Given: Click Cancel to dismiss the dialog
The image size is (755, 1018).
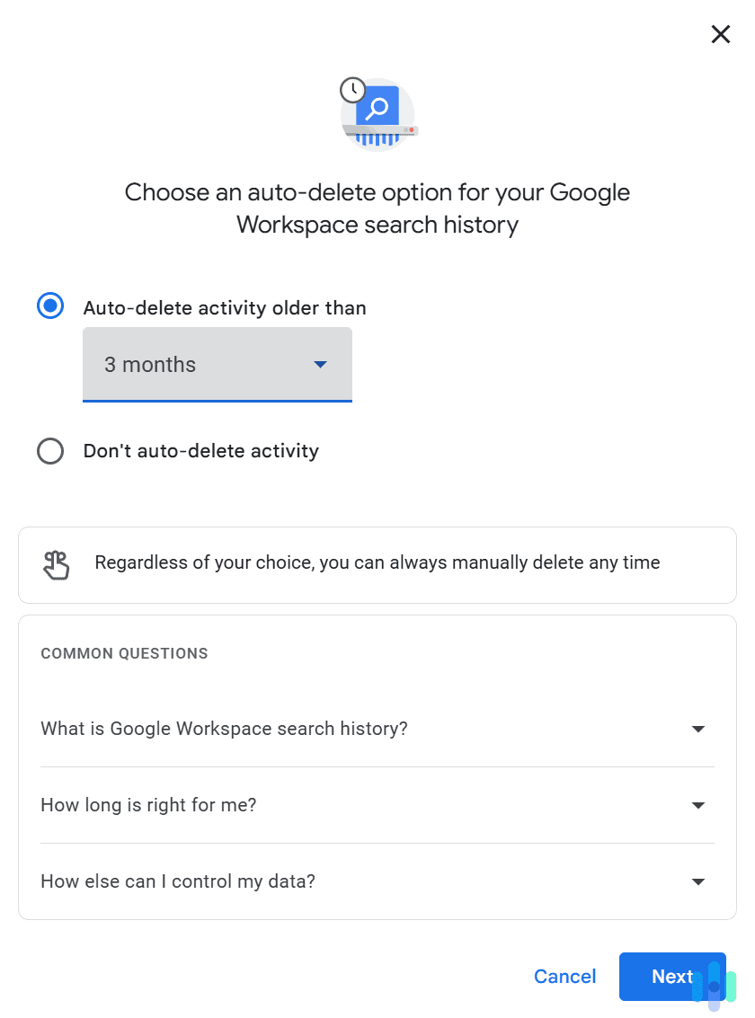Looking at the screenshot, I should pos(564,977).
